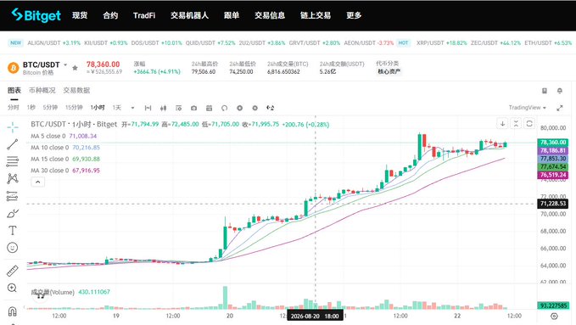Open the XRP/USDT ticker pair
Image resolution: width=576 pixels, height=325 pixels.
click(442, 43)
